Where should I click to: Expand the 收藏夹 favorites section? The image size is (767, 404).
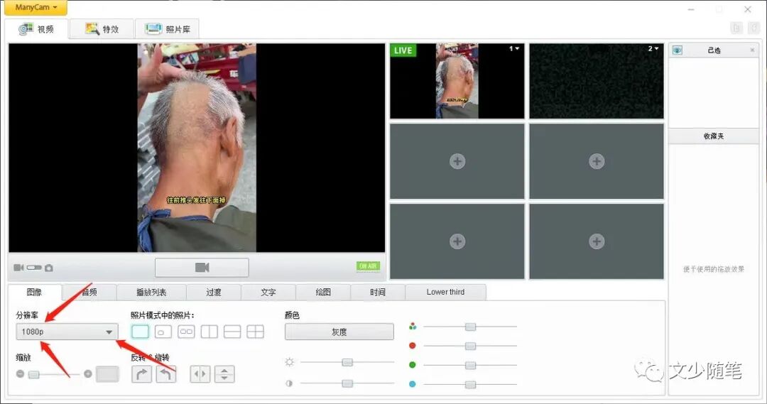(714, 136)
